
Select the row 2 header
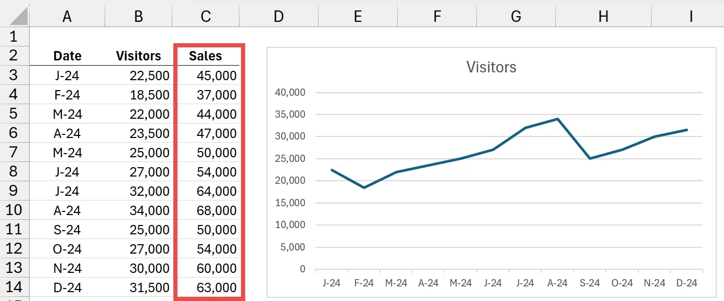[14, 55]
